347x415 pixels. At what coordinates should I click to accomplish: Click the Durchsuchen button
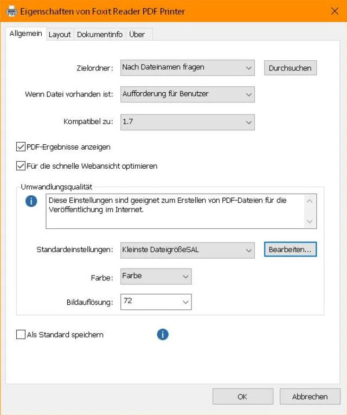[x=290, y=68]
